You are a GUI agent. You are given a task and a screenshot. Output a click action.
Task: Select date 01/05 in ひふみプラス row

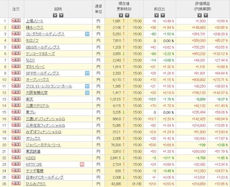pyautogui.click(x=137, y=184)
